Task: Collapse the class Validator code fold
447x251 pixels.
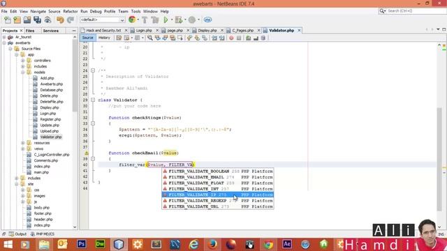Action: point(93,100)
